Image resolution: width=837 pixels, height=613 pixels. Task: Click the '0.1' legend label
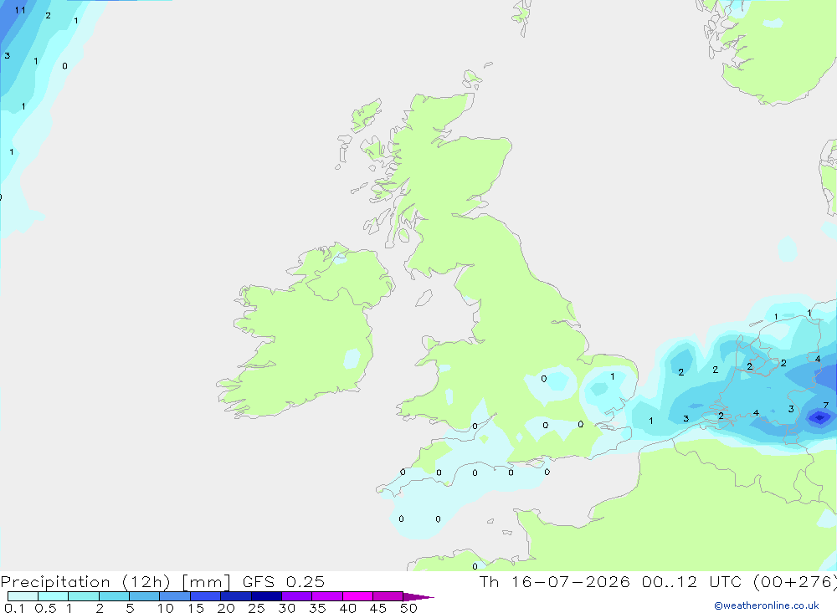point(14,608)
